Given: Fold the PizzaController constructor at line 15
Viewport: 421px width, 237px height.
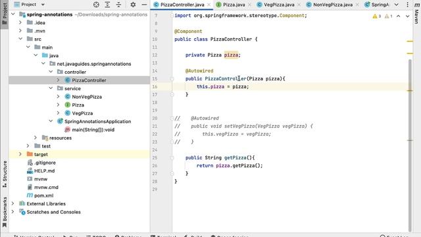Looking at the screenshot, I should coord(172,79).
